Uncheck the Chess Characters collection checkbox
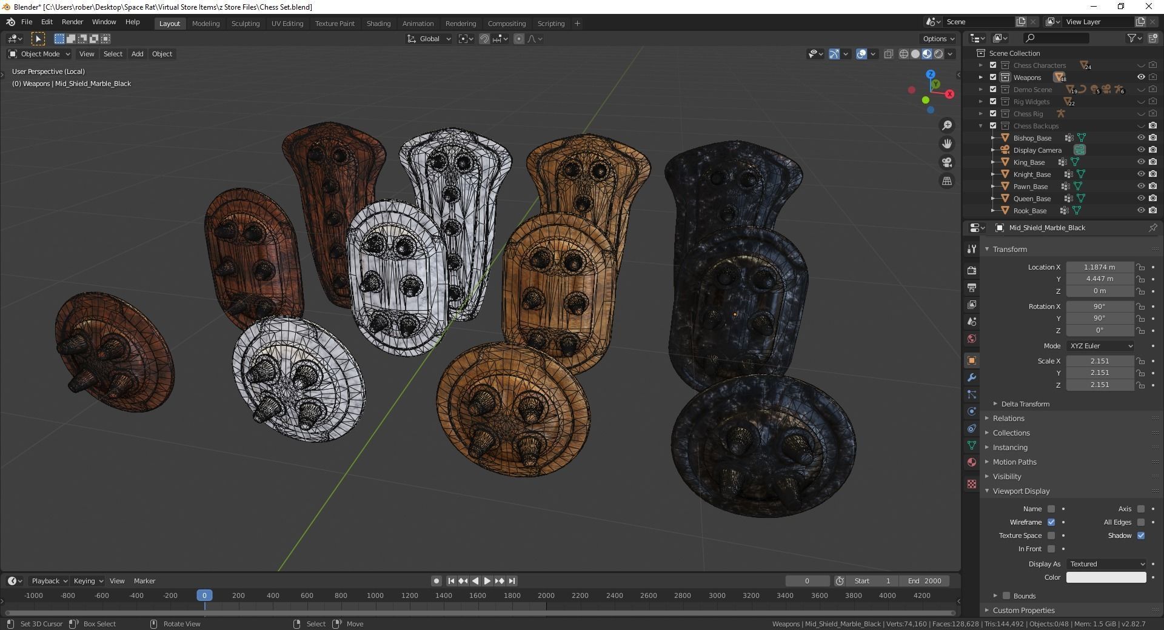Image resolution: width=1164 pixels, height=630 pixels. [993, 65]
